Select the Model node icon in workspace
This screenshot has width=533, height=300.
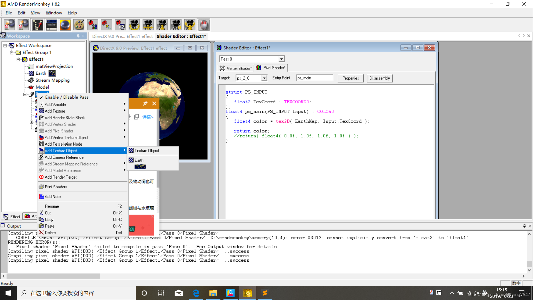tap(32, 87)
